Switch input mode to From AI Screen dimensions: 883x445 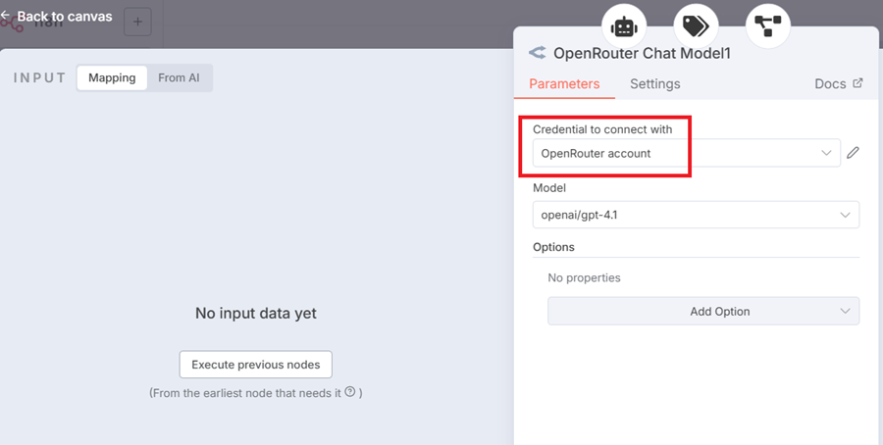[x=179, y=77]
